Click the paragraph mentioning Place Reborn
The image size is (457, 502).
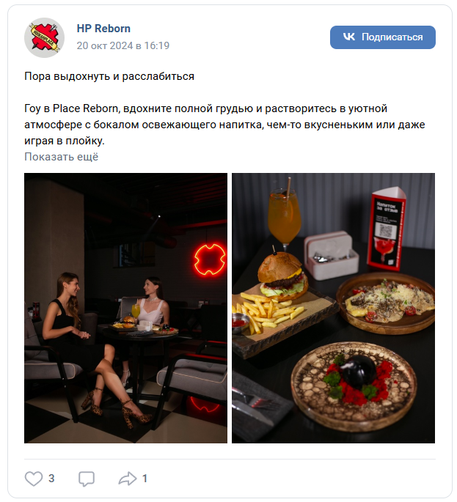(x=224, y=125)
